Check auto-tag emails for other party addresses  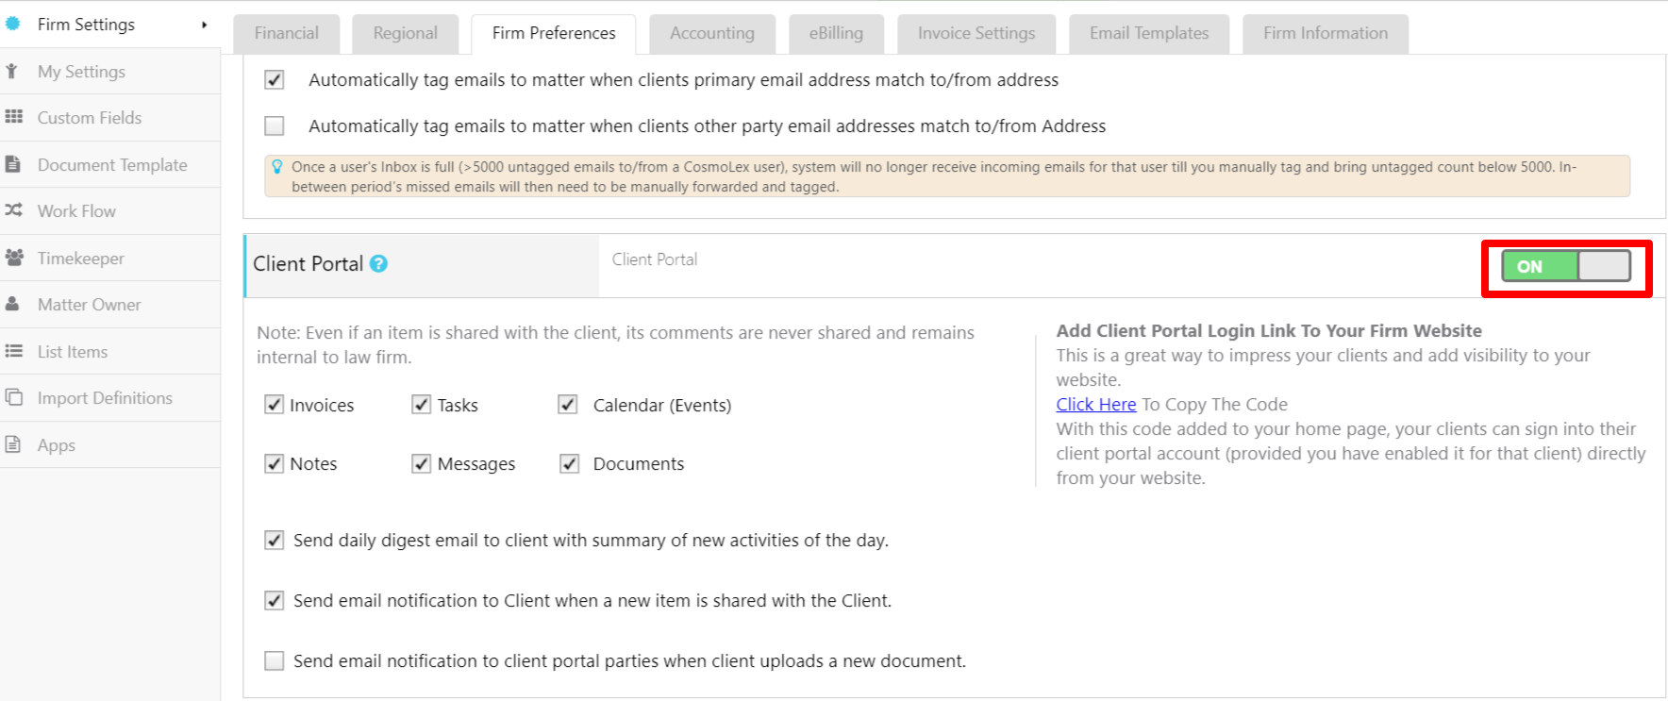(x=275, y=125)
